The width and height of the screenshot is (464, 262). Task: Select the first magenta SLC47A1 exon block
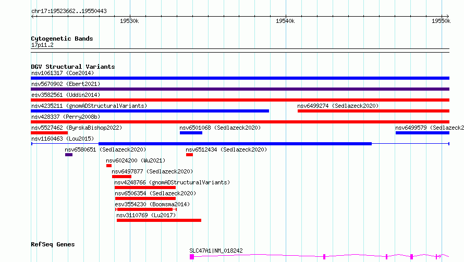tap(192, 257)
